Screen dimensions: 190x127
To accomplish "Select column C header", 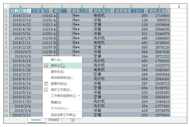I will pyautogui.click(x=62, y=6).
